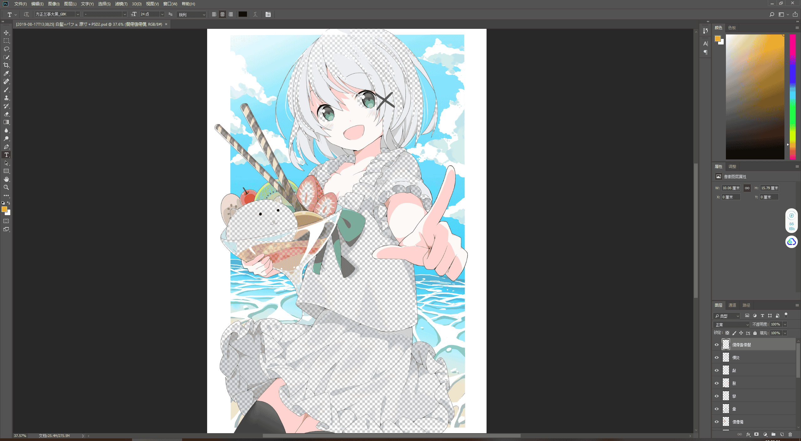Image resolution: width=801 pixels, height=441 pixels.
Task: Switch to the 调整 panel tab
Action: tap(732, 166)
